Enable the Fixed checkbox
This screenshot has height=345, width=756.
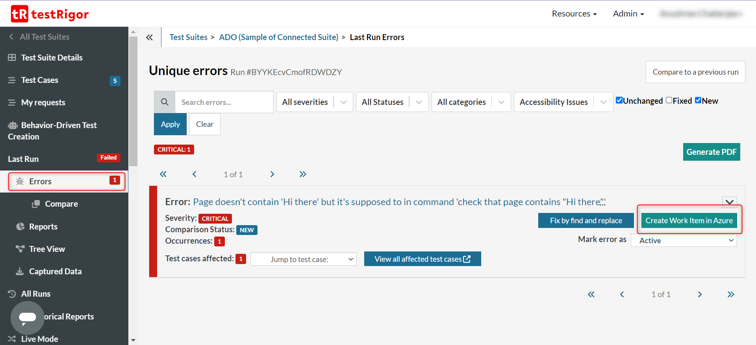pos(669,100)
